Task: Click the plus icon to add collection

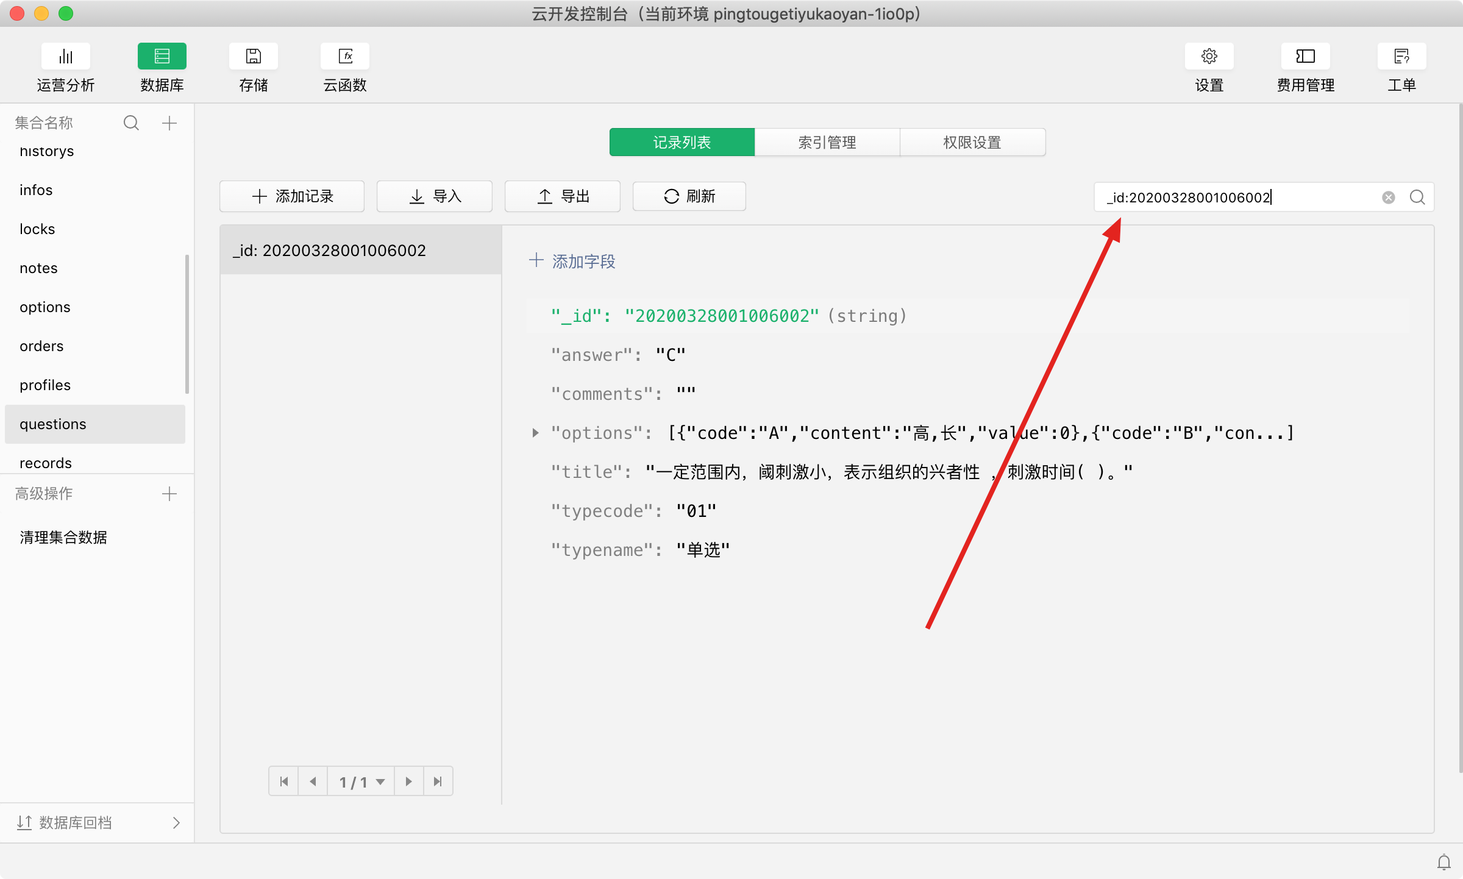Action: (169, 123)
